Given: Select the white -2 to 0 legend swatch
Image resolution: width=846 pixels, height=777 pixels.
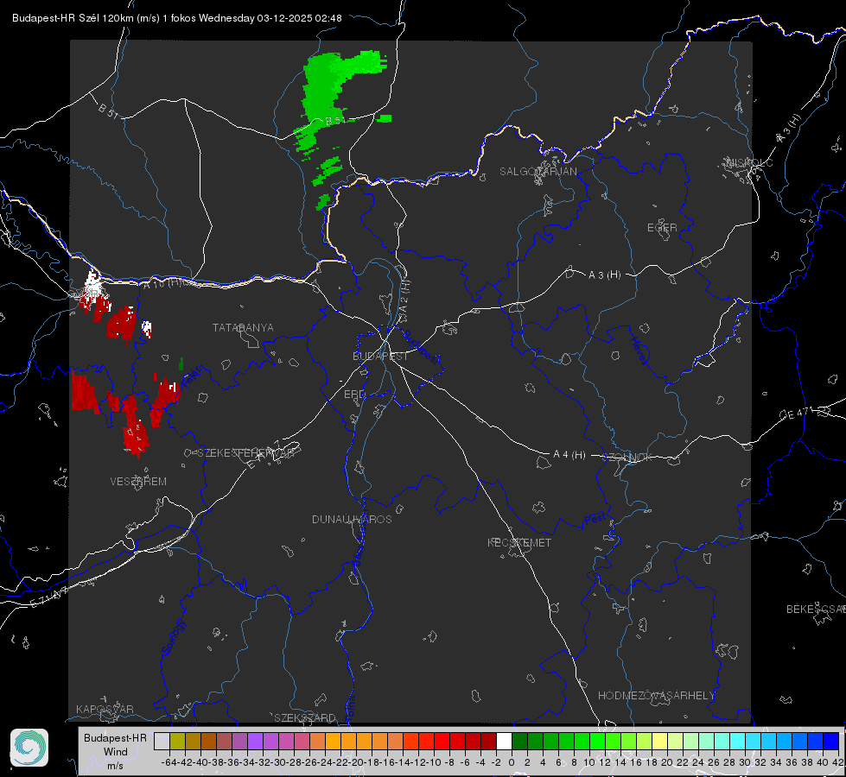Looking at the screenshot, I should [x=504, y=742].
